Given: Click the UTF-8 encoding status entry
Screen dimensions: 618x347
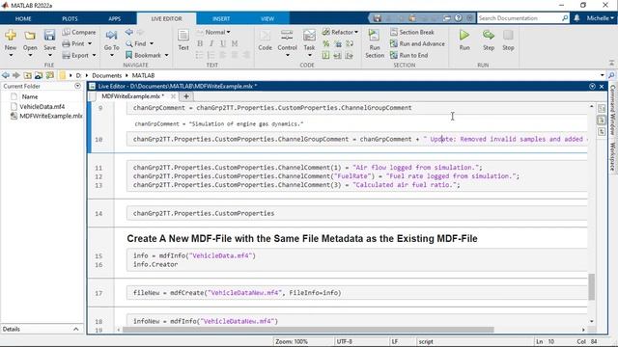Looking at the screenshot, I should tap(345, 341).
